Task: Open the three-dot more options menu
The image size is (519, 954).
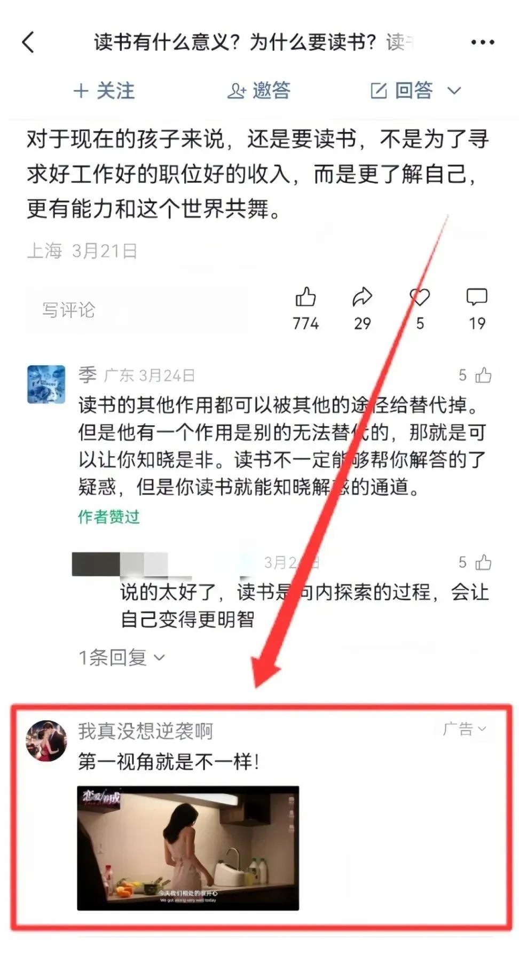Action: coord(482,42)
